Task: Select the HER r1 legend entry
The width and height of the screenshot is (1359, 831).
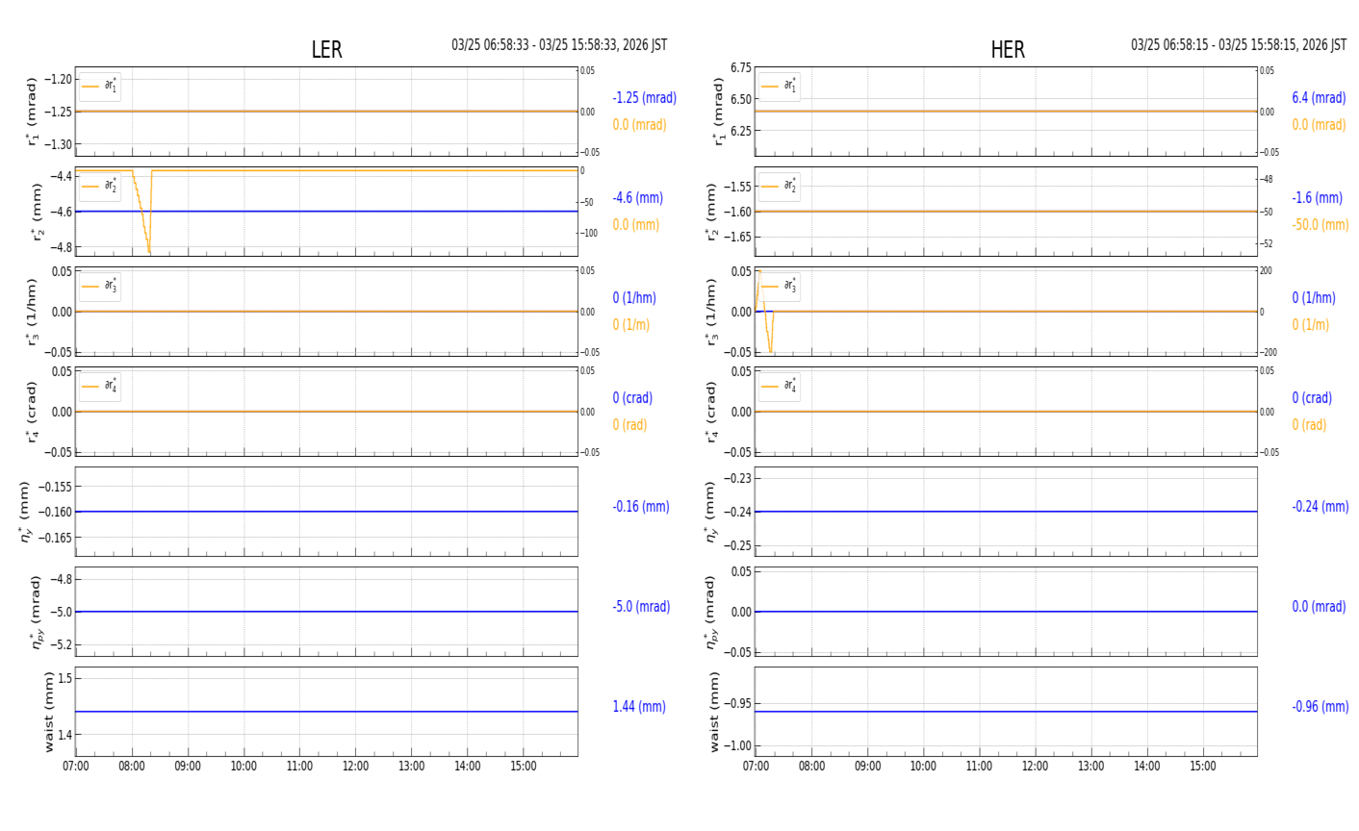Action: point(779,87)
